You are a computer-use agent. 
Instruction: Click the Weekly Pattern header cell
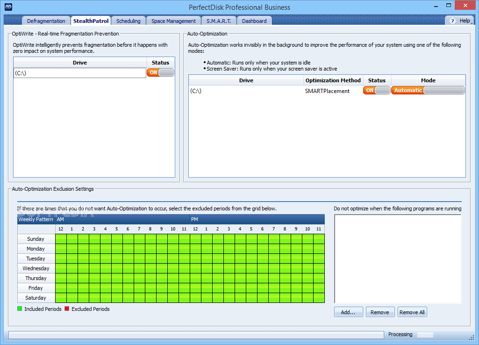[36, 219]
